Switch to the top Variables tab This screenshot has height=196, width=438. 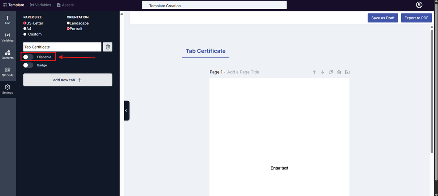[x=40, y=5]
